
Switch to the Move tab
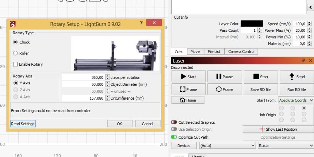195,51
